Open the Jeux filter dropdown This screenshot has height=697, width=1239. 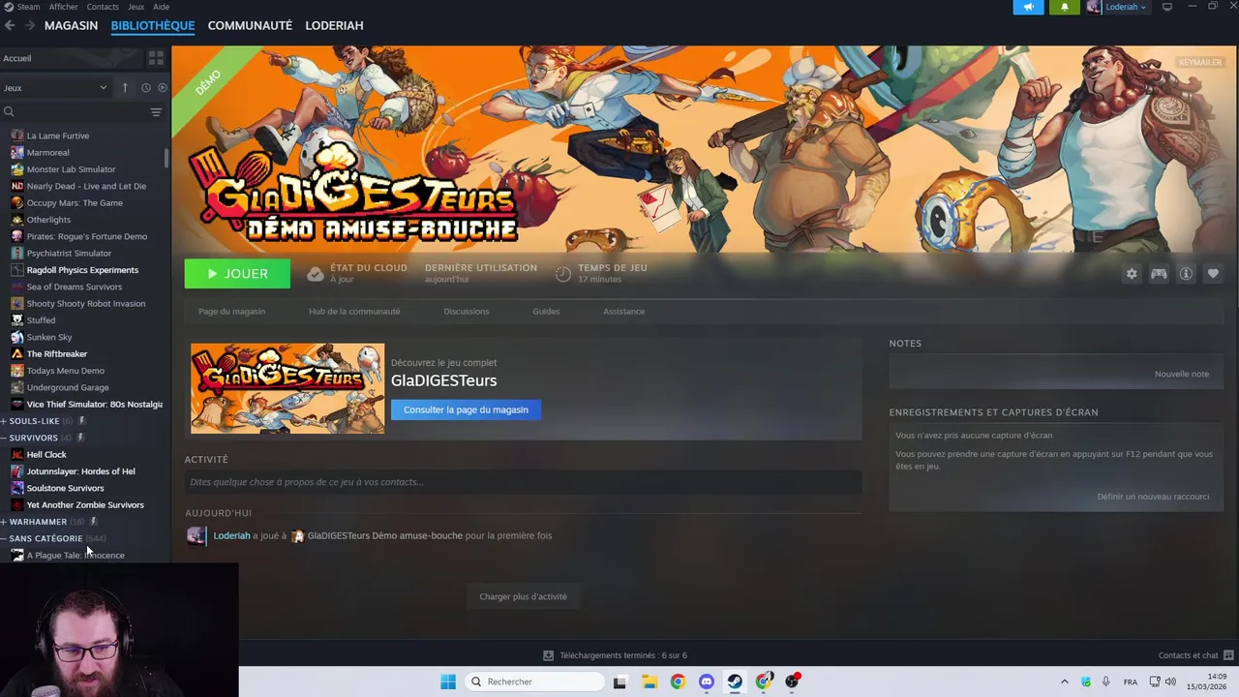click(x=55, y=87)
